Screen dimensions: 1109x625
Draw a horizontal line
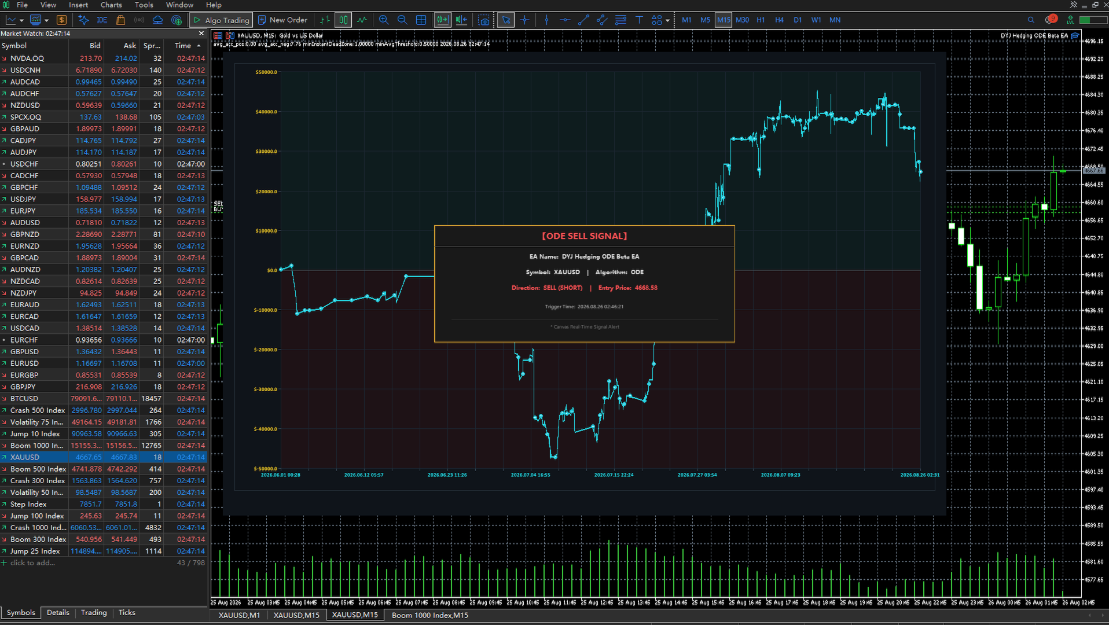point(565,20)
